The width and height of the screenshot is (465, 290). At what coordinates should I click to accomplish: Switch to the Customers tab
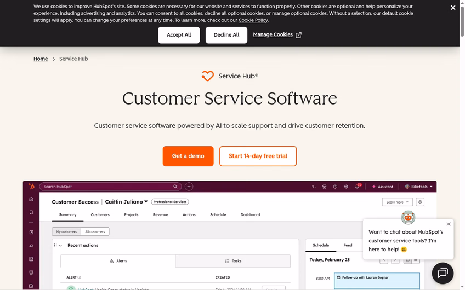coord(100,215)
